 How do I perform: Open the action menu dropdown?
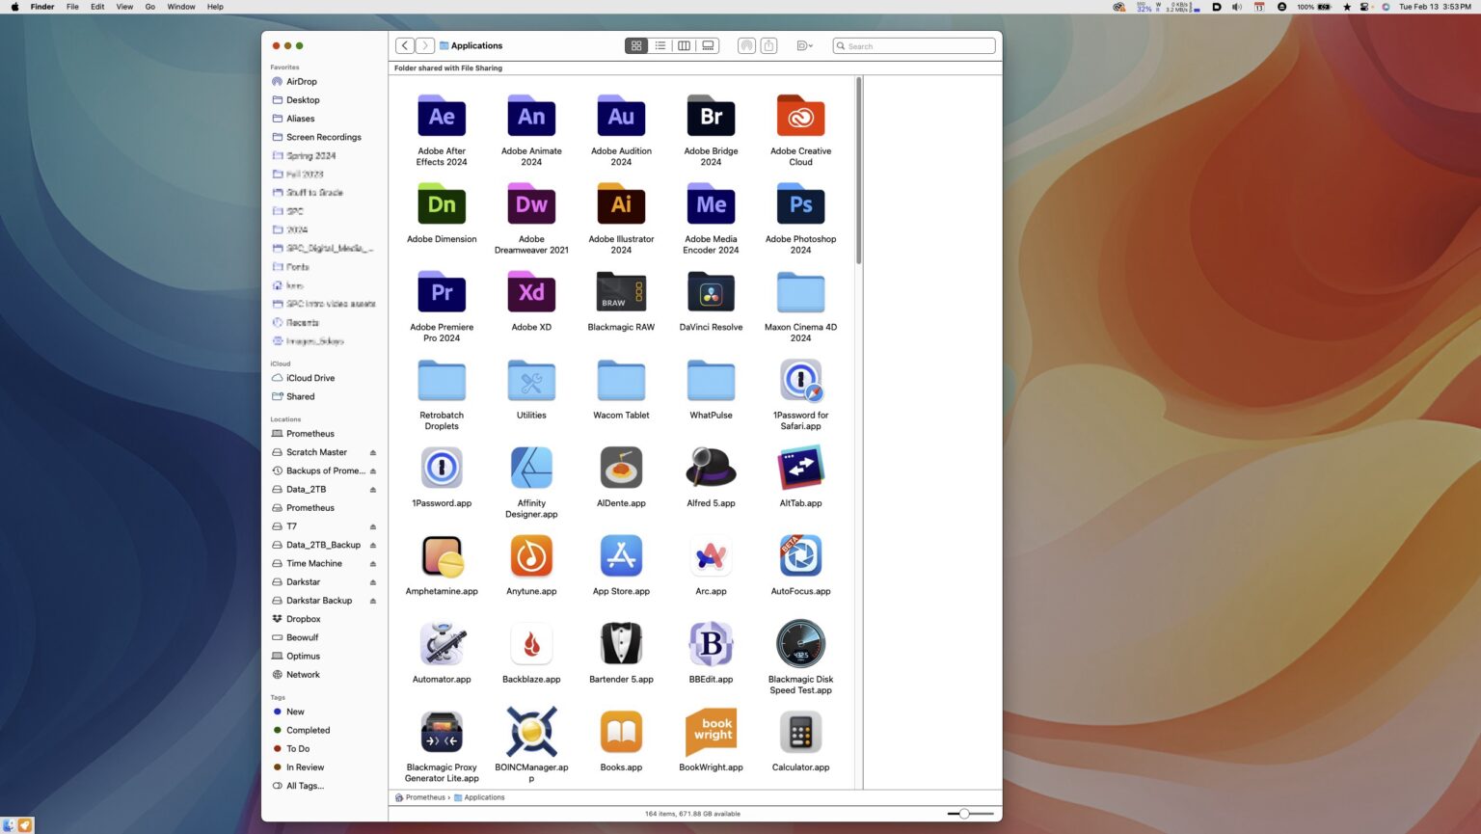[x=806, y=45]
